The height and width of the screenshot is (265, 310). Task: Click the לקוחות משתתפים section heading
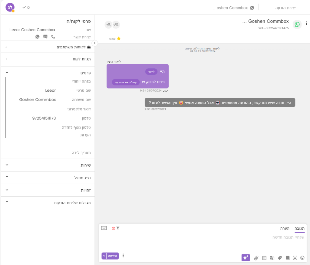(x=71, y=47)
